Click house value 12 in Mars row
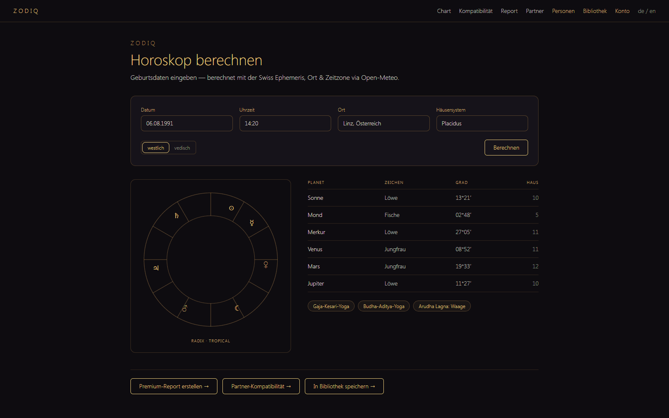 pos(535,266)
